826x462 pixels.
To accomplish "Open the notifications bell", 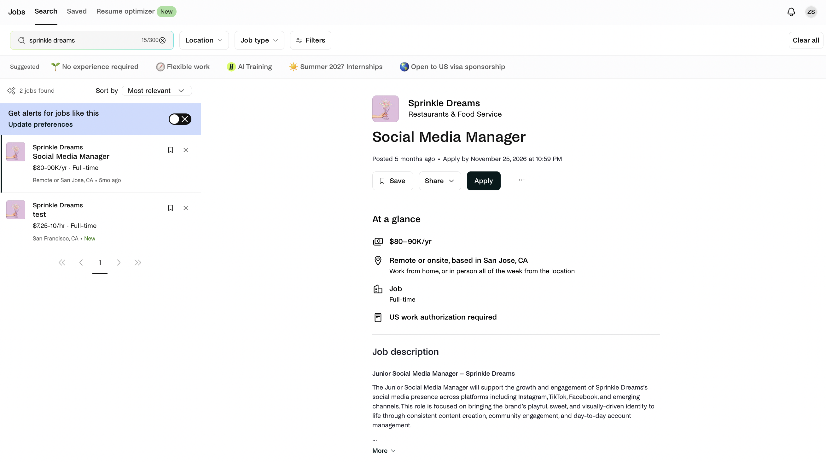I will point(791,12).
